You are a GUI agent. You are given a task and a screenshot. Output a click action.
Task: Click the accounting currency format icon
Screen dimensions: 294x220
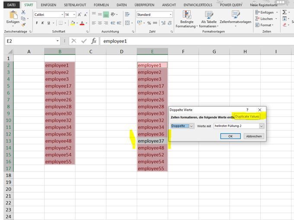pos(140,23)
